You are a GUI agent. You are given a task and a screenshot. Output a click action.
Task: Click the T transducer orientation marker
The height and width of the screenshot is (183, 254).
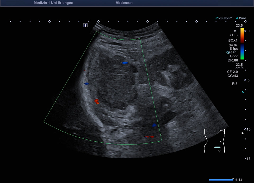pos(85,25)
